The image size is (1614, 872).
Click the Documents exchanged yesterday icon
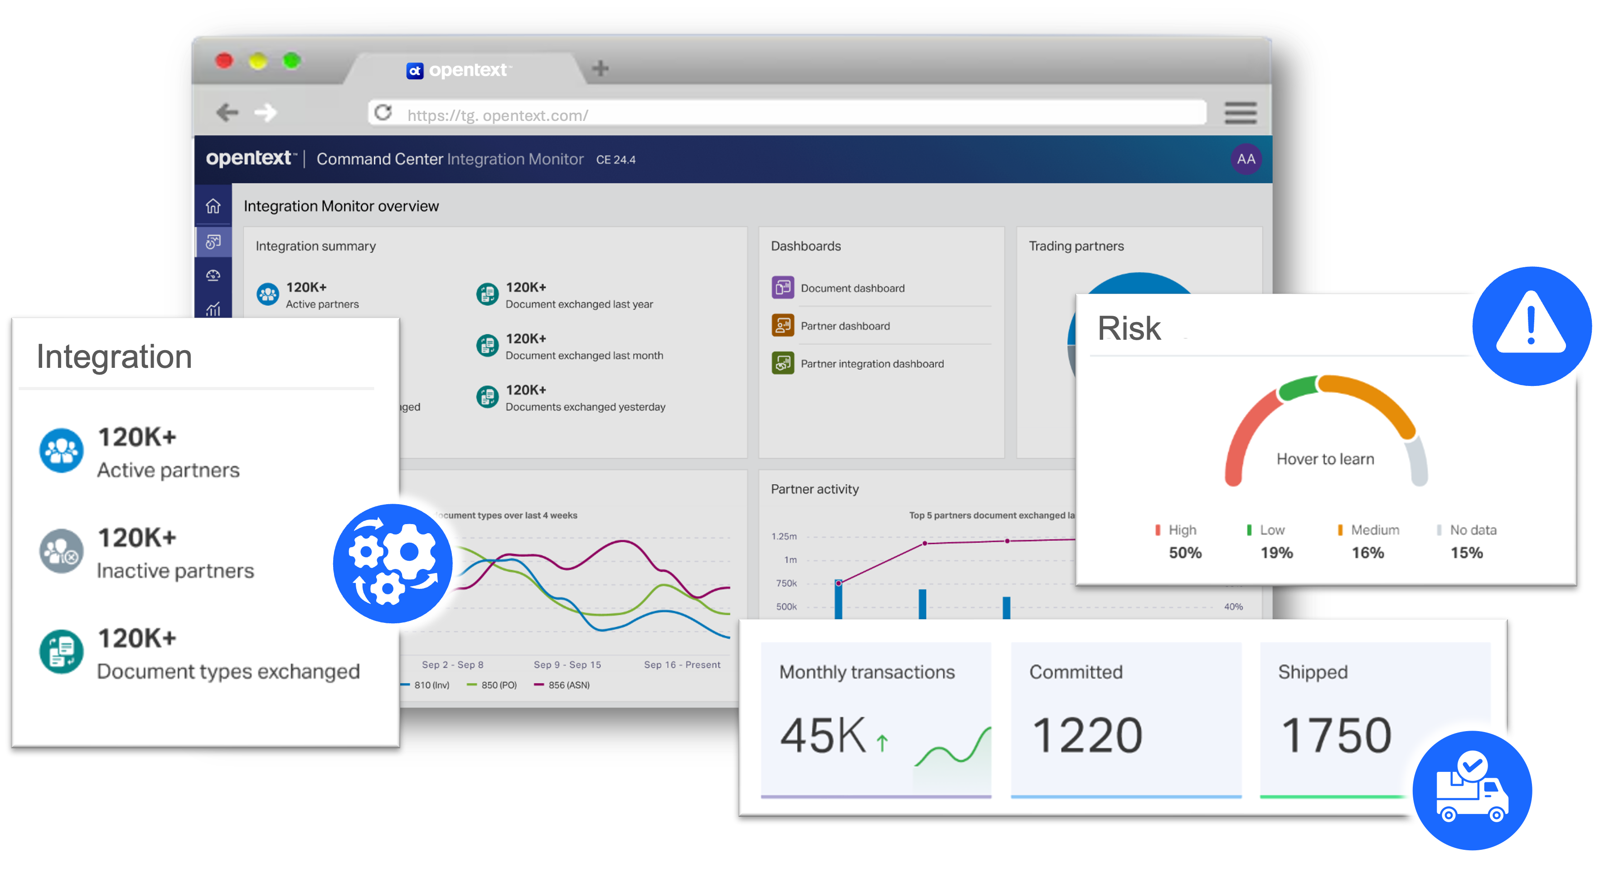(x=487, y=396)
